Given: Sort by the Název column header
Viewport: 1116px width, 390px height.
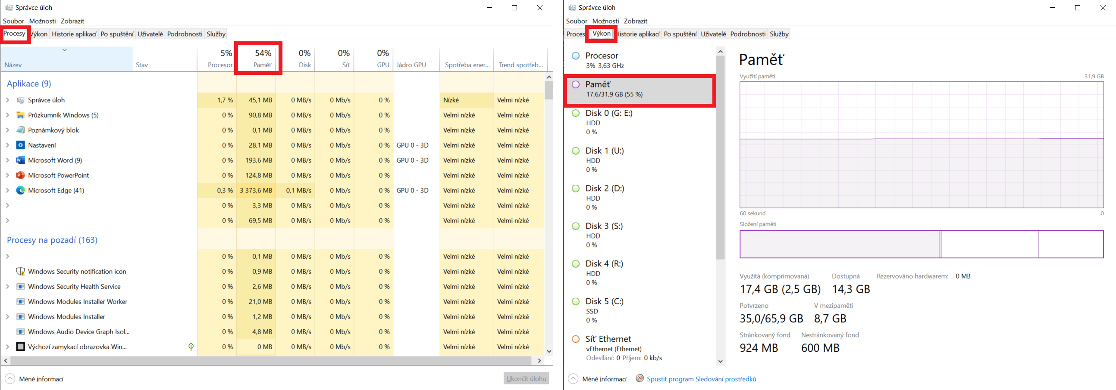Looking at the screenshot, I should coord(66,59).
